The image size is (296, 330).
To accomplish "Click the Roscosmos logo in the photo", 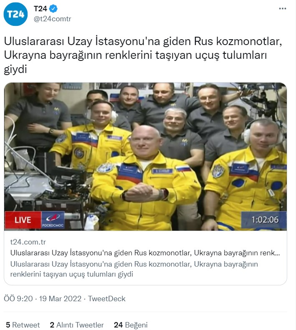I will pyautogui.click(x=53, y=220).
